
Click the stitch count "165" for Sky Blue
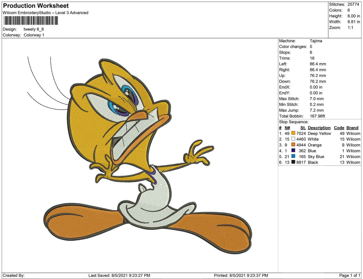pyautogui.click(x=302, y=157)
